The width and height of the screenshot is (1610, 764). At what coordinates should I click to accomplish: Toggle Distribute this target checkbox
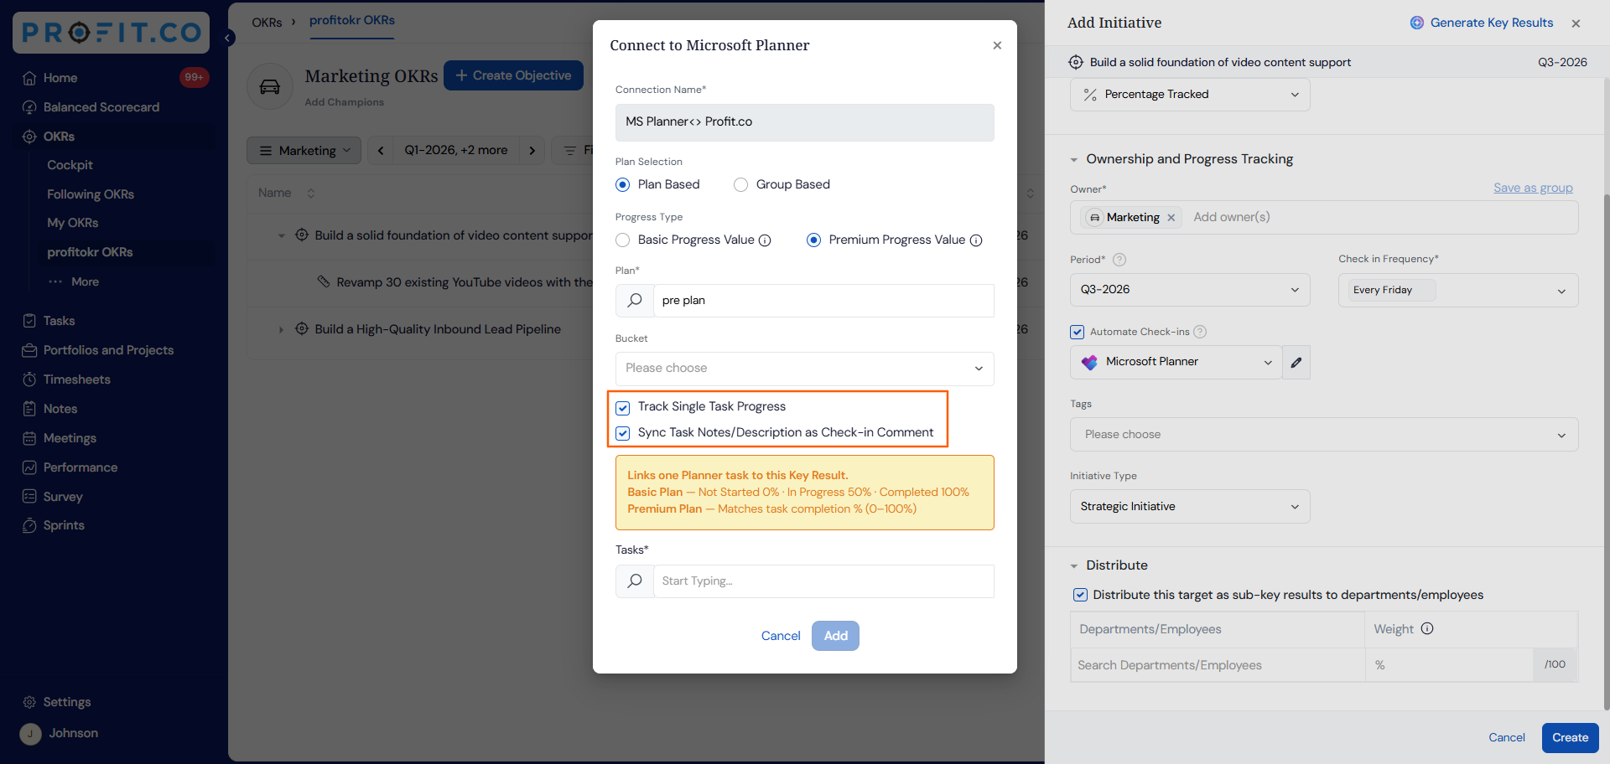[1081, 595]
